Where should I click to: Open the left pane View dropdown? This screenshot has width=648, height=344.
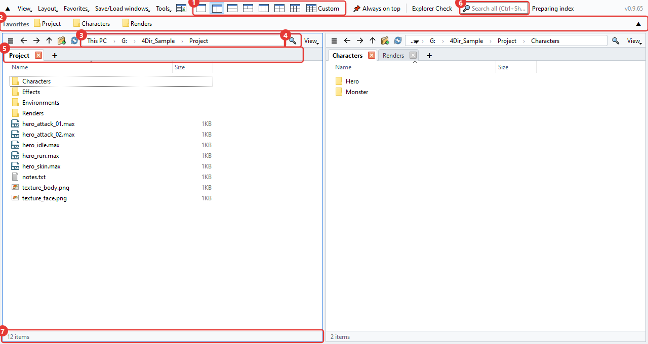tap(312, 41)
